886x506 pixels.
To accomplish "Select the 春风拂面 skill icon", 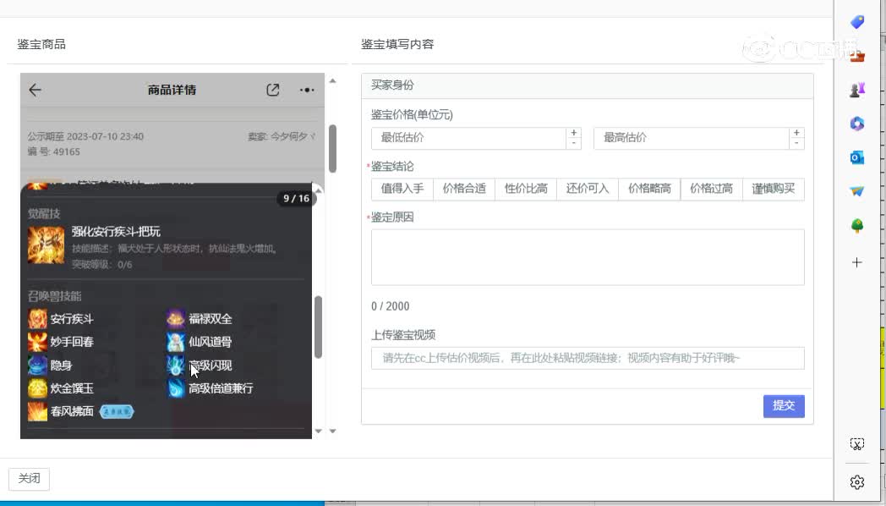I will [36, 412].
